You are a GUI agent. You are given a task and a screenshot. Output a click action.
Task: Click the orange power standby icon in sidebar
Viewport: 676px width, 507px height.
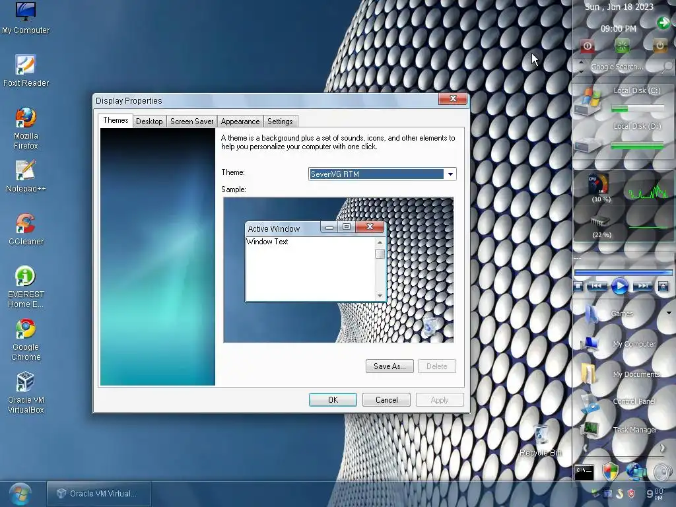click(x=659, y=46)
